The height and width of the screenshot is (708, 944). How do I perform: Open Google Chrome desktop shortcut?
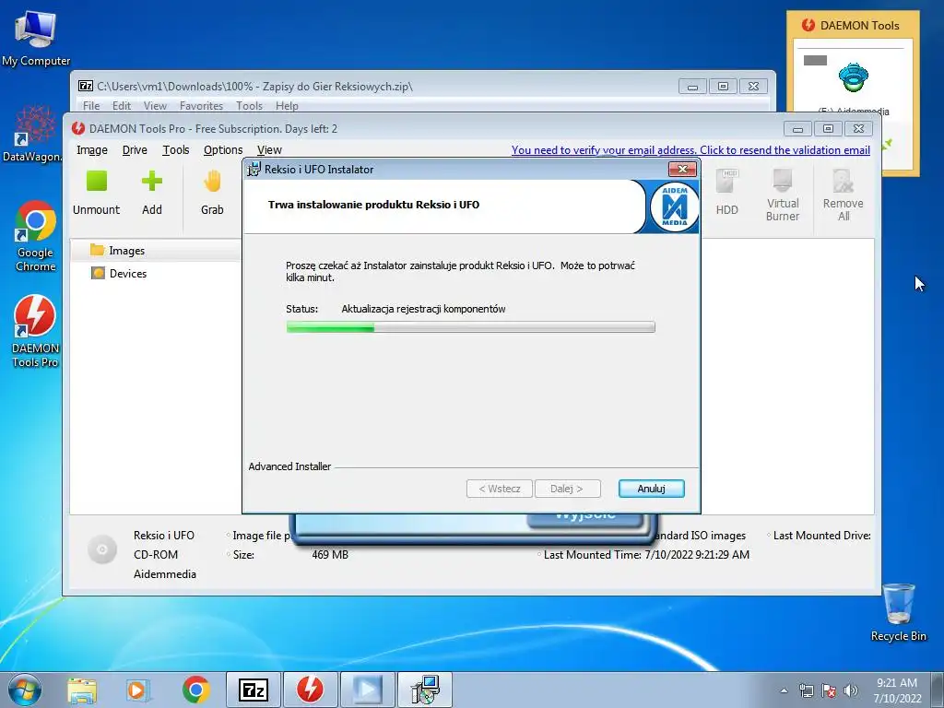click(x=36, y=236)
